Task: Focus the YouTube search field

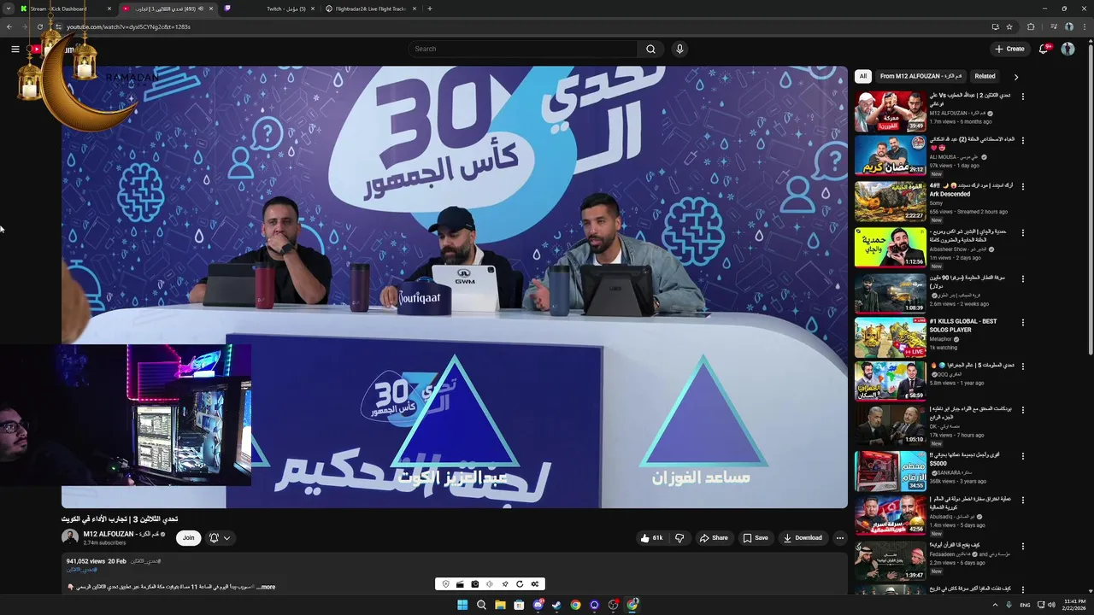Action: pos(522,49)
